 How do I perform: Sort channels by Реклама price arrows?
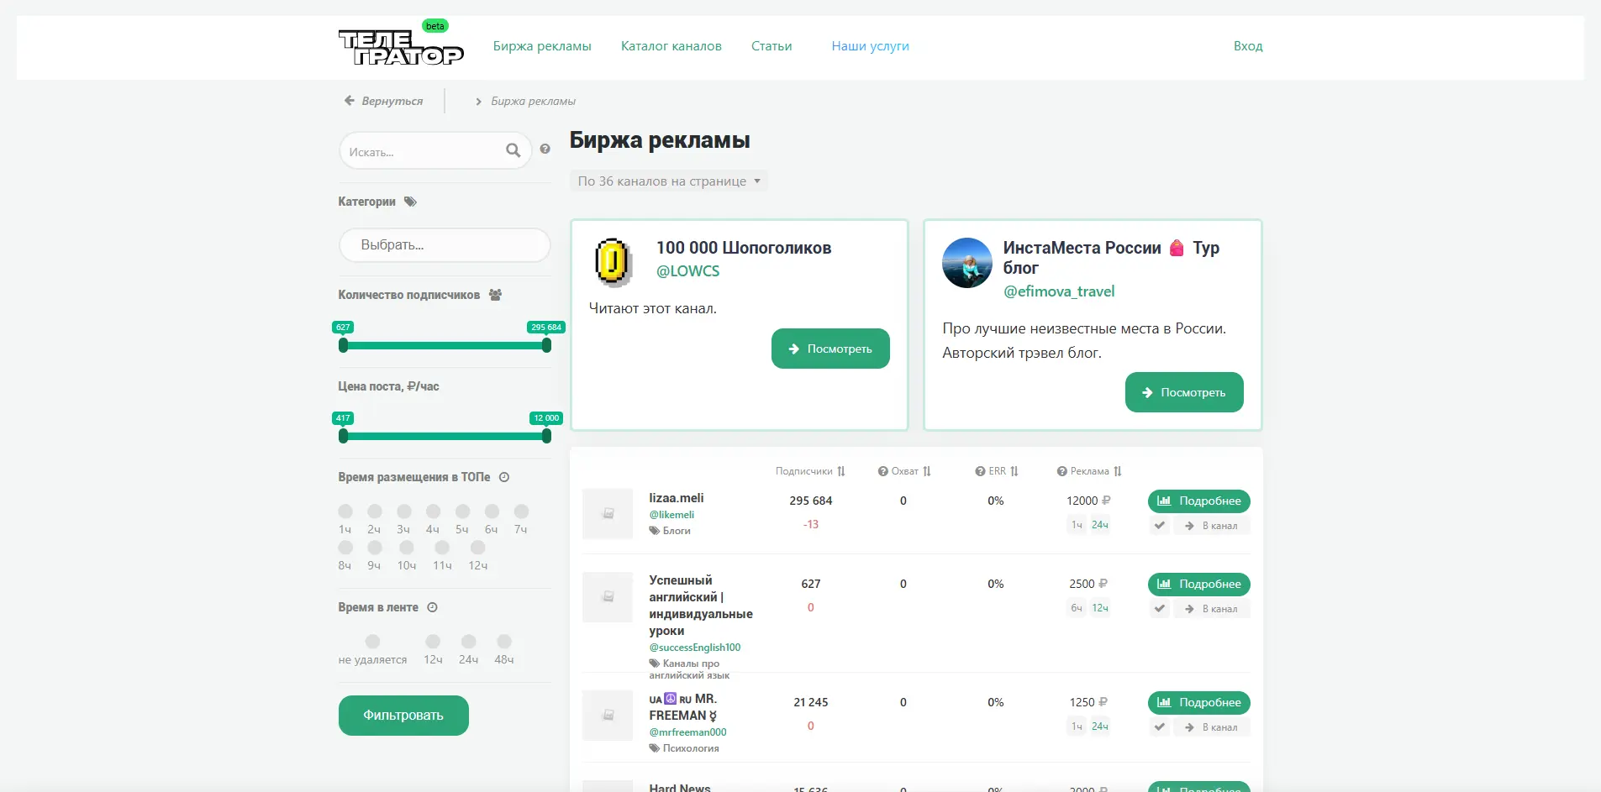pos(1118,471)
